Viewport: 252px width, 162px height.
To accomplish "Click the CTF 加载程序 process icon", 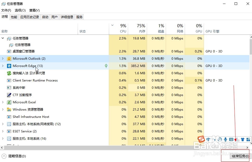I will coord(9,95).
